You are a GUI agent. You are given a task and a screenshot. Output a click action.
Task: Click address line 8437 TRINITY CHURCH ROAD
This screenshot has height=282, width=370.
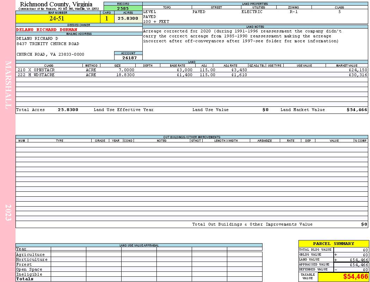[48, 44]
